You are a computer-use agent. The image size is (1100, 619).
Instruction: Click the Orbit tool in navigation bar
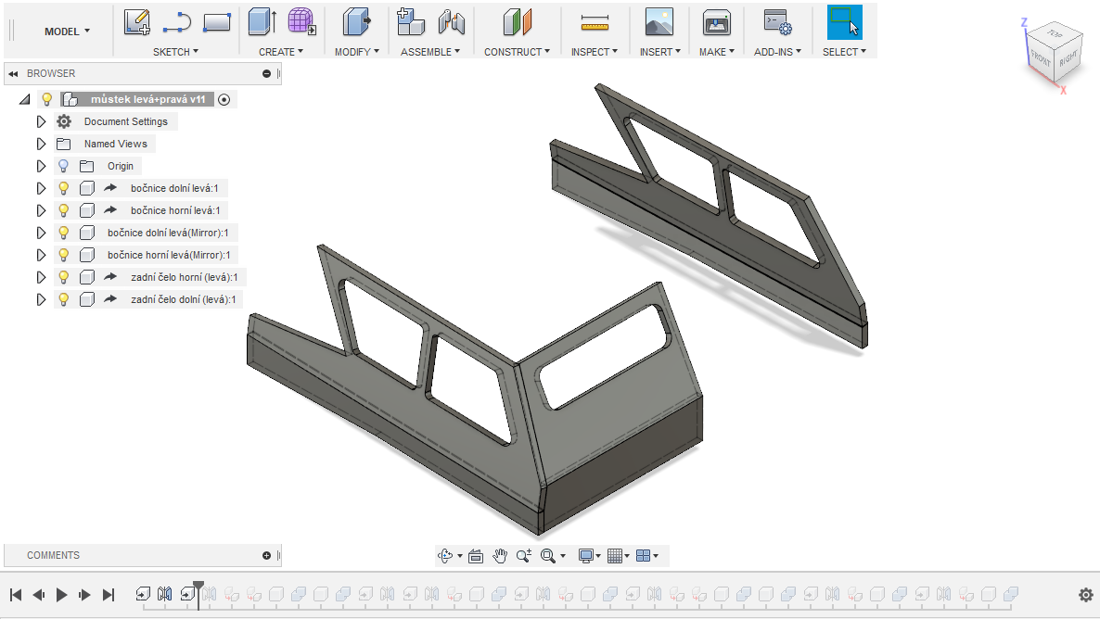coord(445,556)
